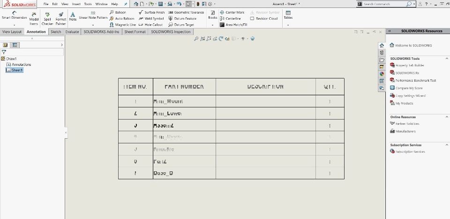Open Property Tab Builder link
The image size is (450, 219).
[x=407, y=65]
